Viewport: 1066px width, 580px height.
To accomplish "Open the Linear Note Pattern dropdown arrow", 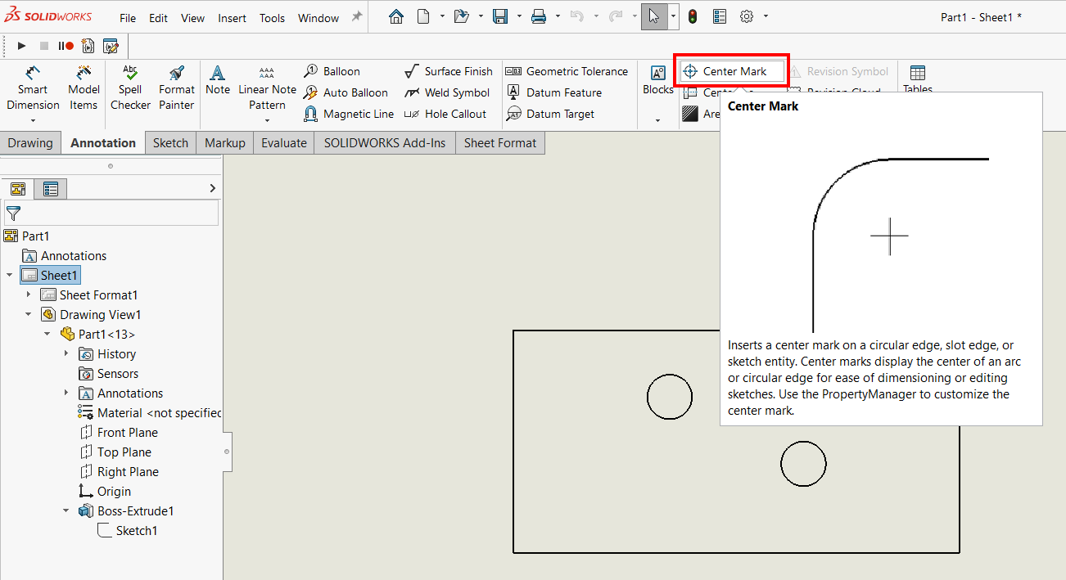I will click(x=268, y=121).
